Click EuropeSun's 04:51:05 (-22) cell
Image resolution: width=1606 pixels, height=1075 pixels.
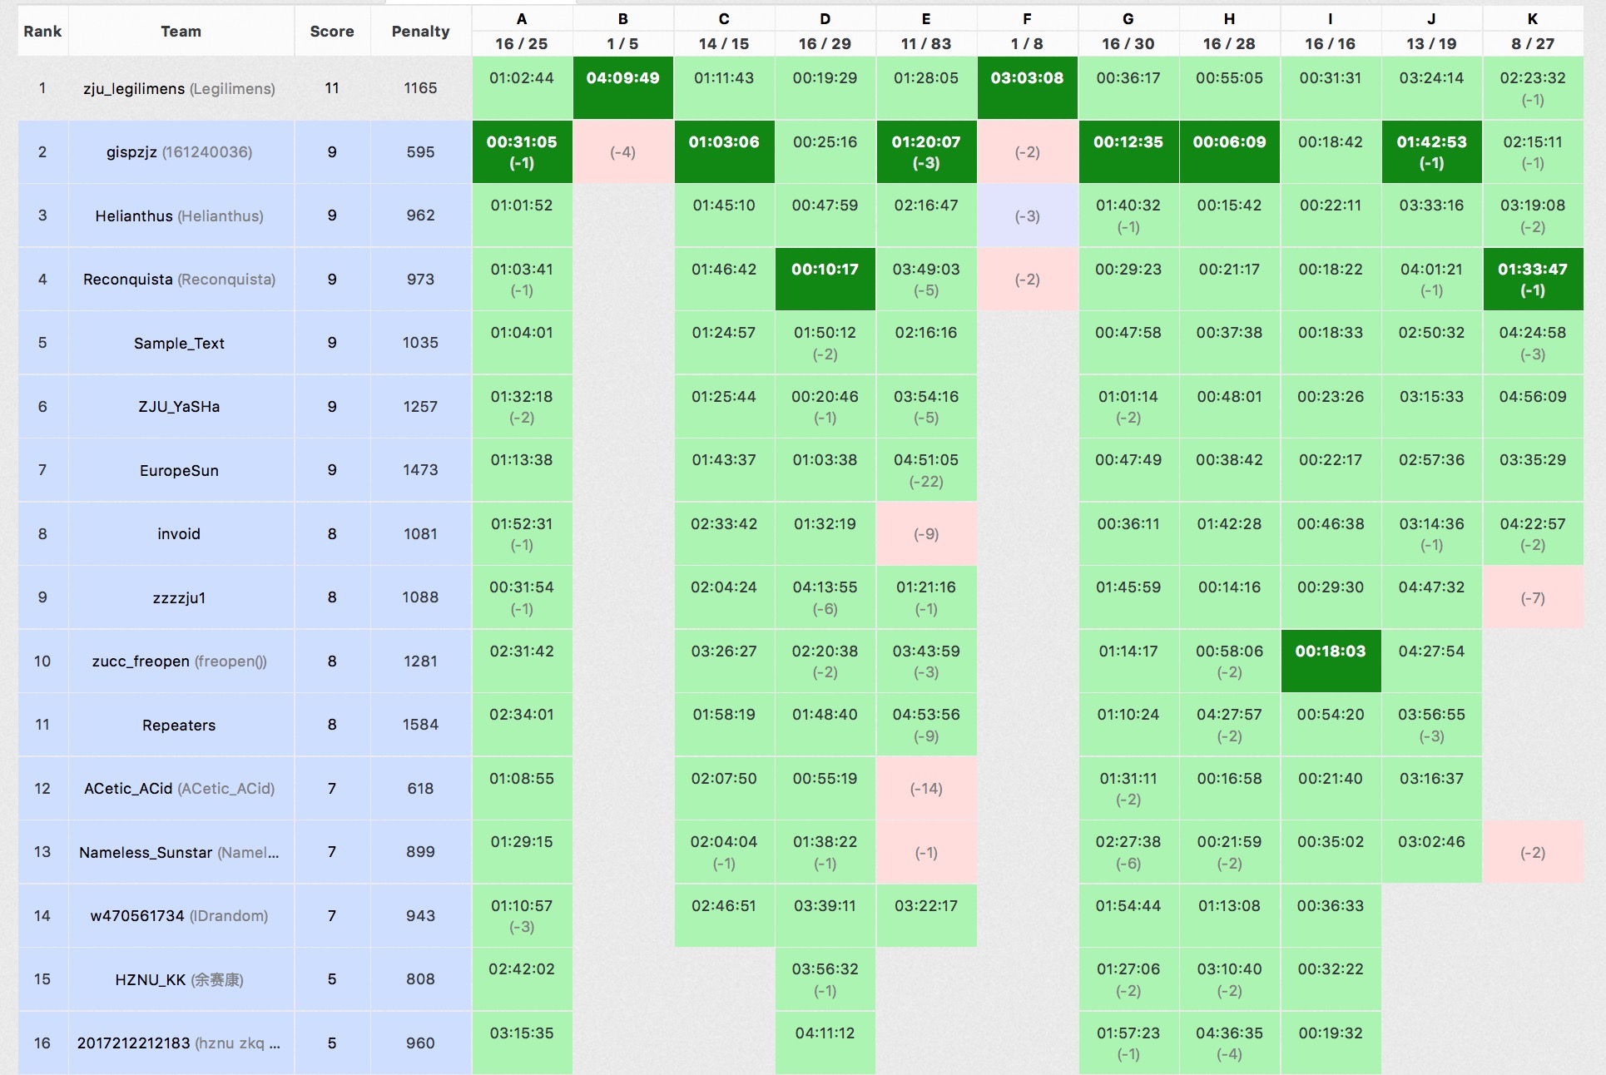(926, 470)
